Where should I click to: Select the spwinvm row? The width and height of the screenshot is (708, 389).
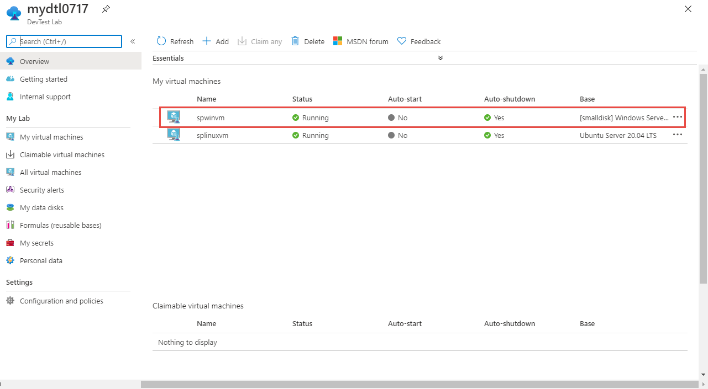click(212, 117)
